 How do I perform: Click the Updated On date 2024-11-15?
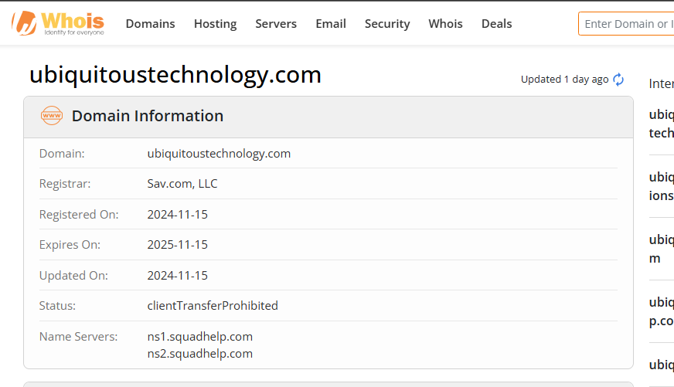tap(178, 275)
